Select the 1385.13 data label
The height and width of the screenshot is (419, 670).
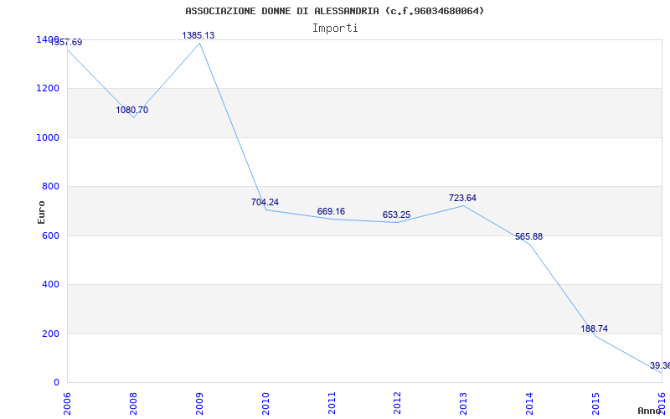(x=198, y=35)
